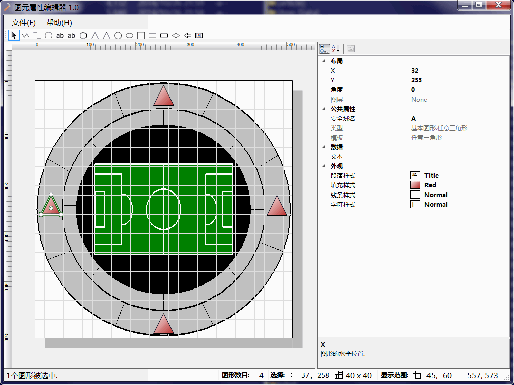Viewport: 514px width, 385px height.
Task: Collapse the 外观 property group
Action: 324,166
